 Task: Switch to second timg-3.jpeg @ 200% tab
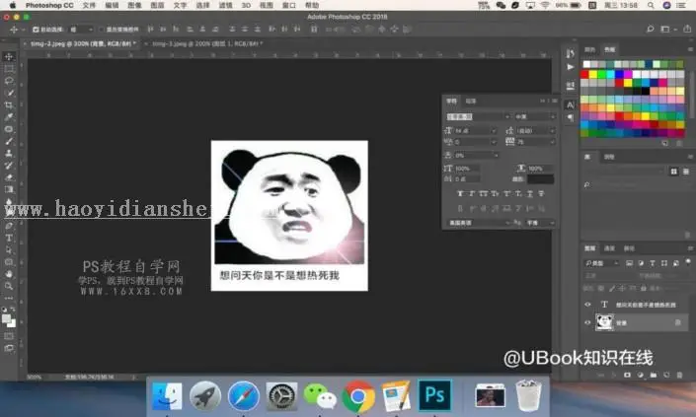(x=207, y=43)
